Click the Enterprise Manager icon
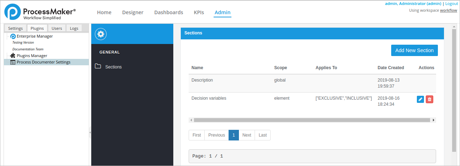Viewport: 460px width, 166px height. [x=13, y=36]
